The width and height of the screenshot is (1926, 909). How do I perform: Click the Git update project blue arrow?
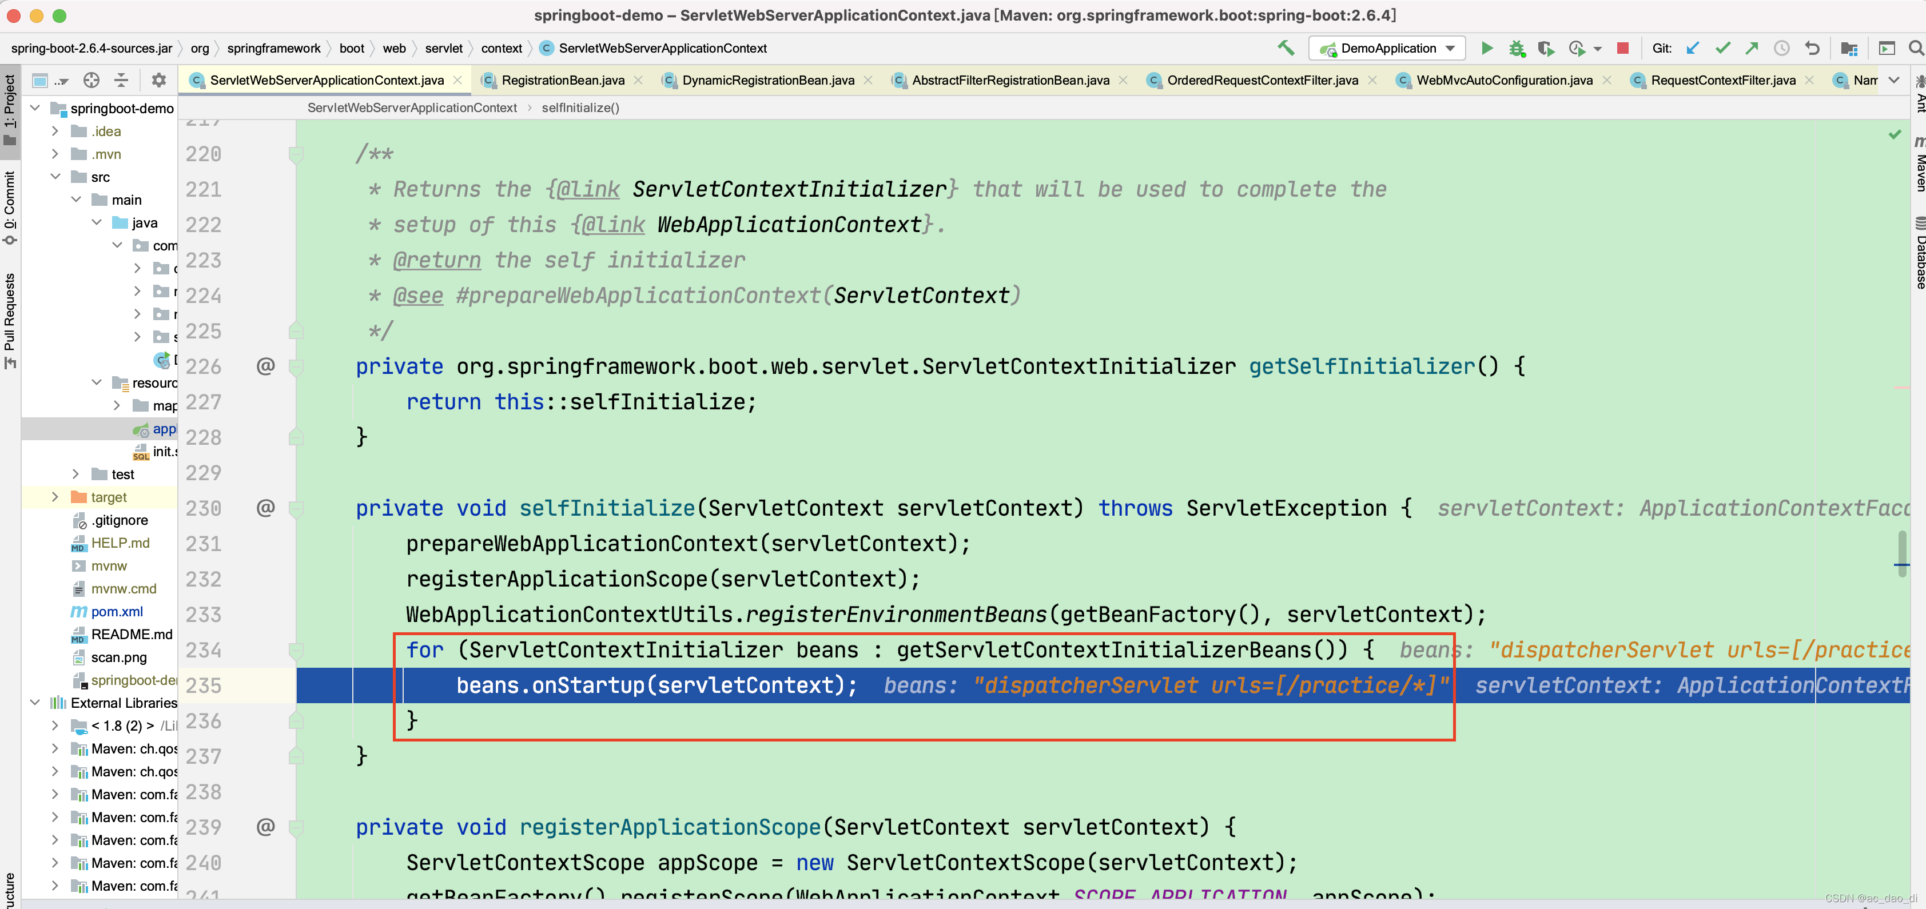pos(1693,48)
